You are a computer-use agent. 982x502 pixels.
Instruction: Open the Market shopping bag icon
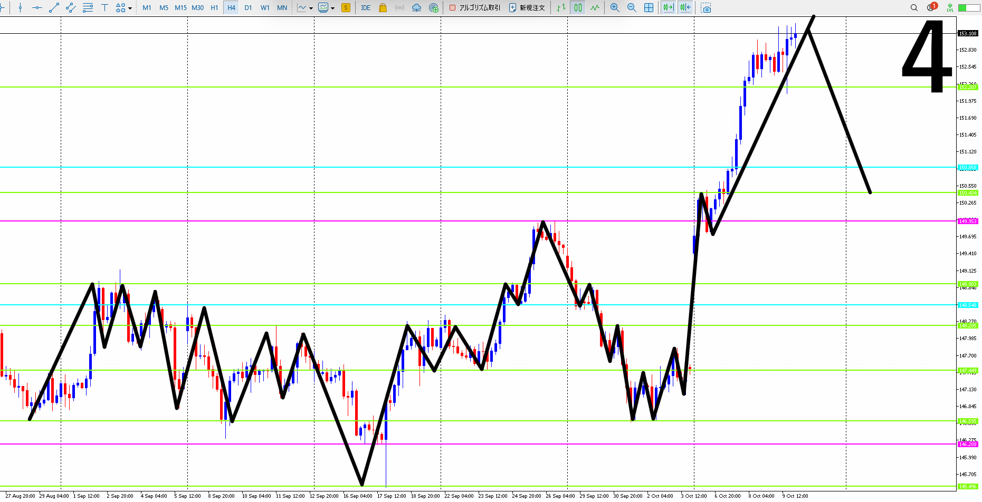(383, 8)
